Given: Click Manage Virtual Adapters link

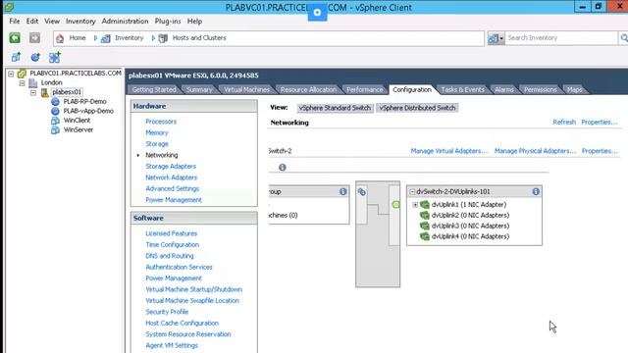Looking at the screenshot, I should tap(449, 151).
